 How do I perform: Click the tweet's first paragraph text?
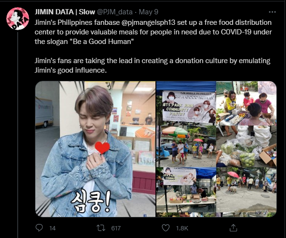(153, 32)
